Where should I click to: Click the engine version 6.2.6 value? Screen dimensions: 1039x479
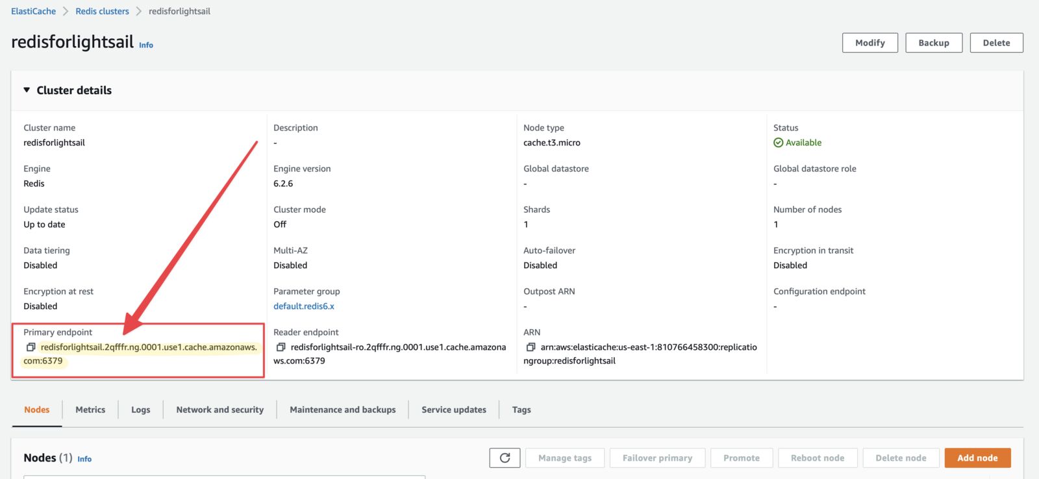click(x=283, y=184)
